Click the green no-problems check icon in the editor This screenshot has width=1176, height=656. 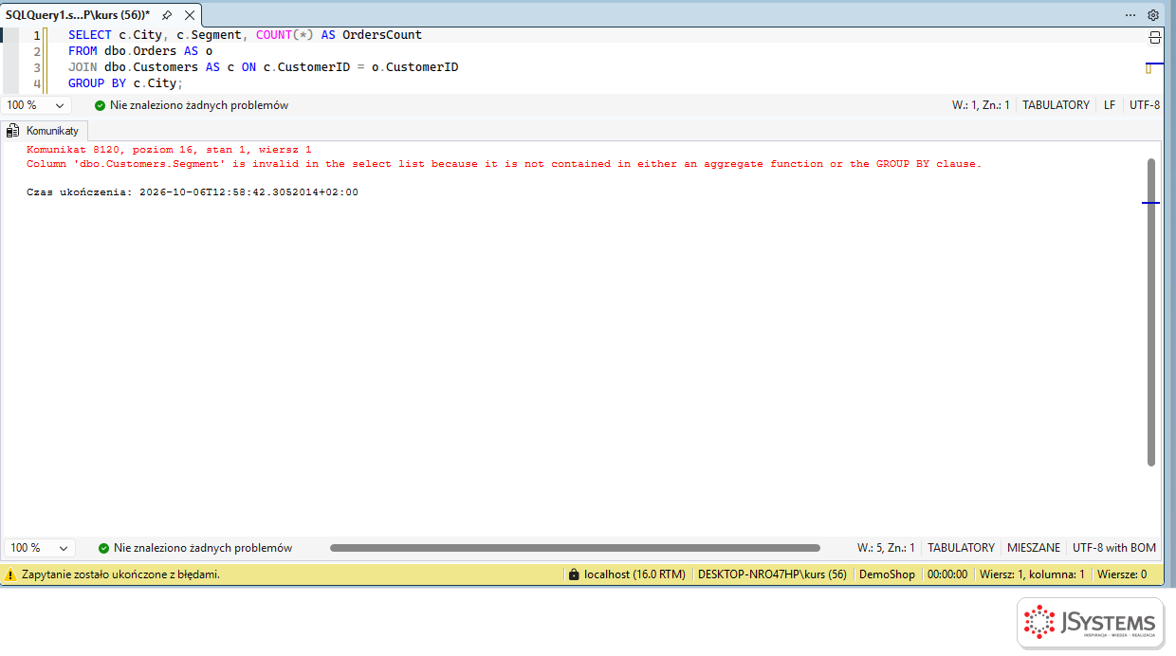(100, 105)
